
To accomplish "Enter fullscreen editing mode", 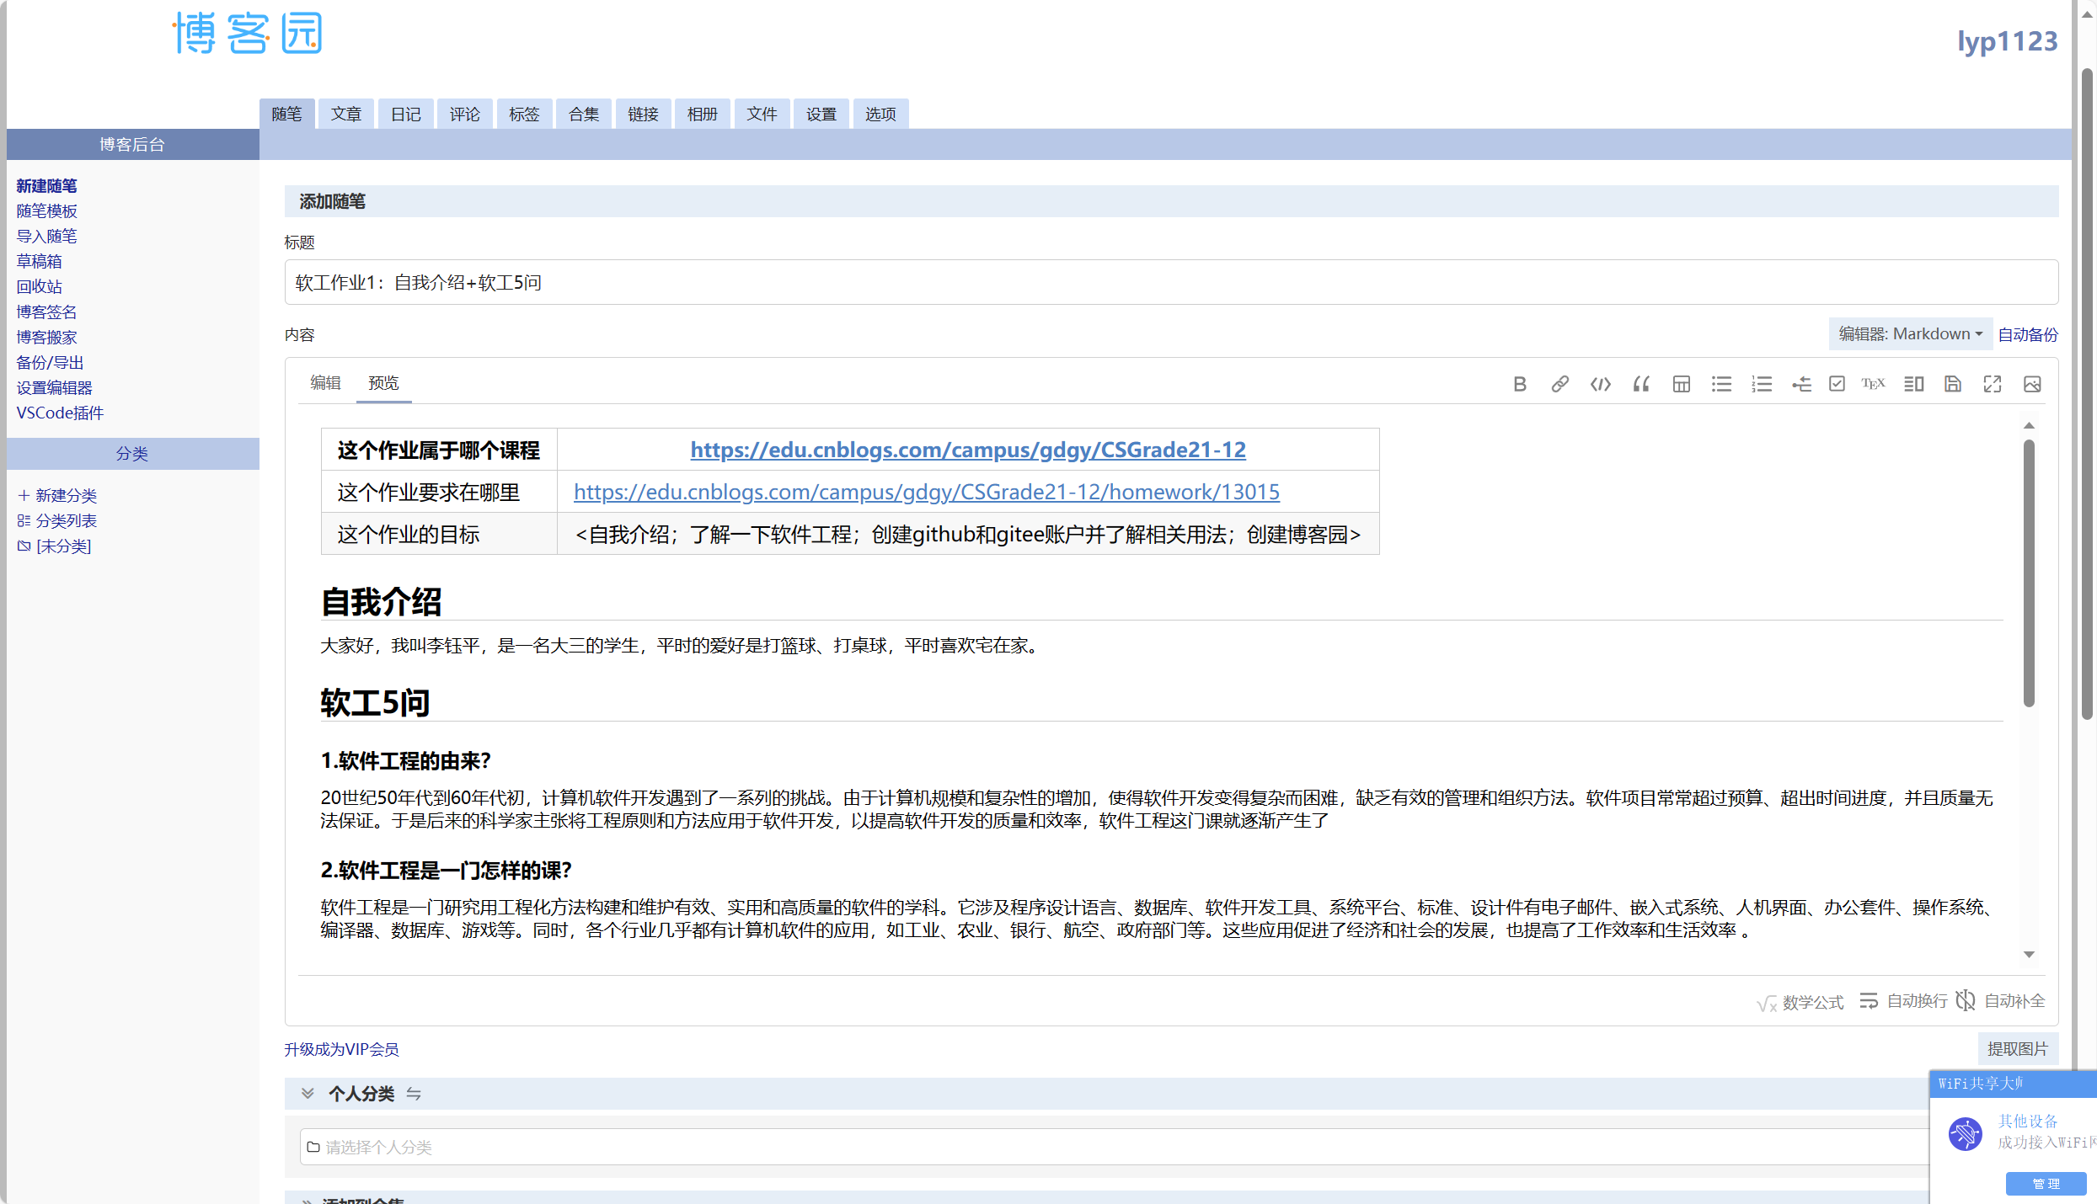I will pos(1992,384).
